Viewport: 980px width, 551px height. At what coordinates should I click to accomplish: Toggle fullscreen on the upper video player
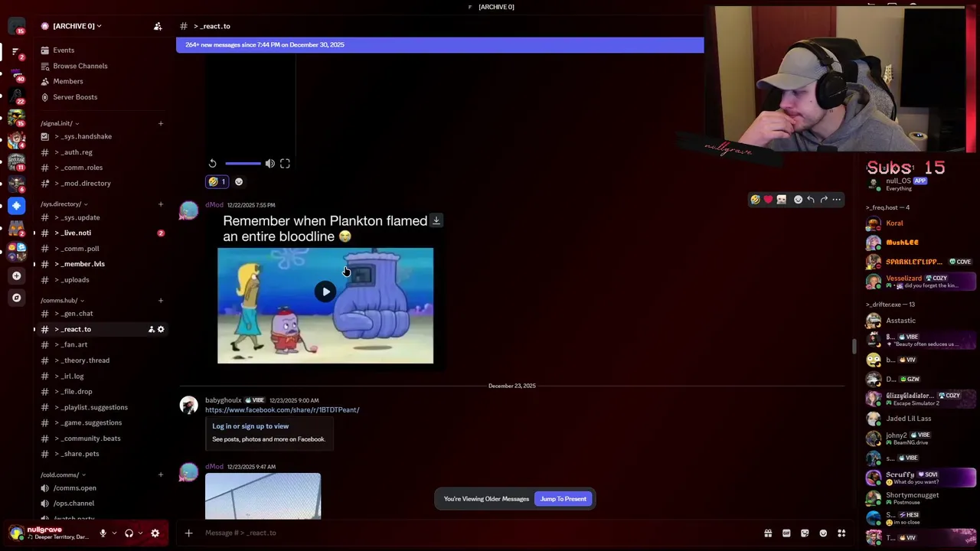(285, 164)
